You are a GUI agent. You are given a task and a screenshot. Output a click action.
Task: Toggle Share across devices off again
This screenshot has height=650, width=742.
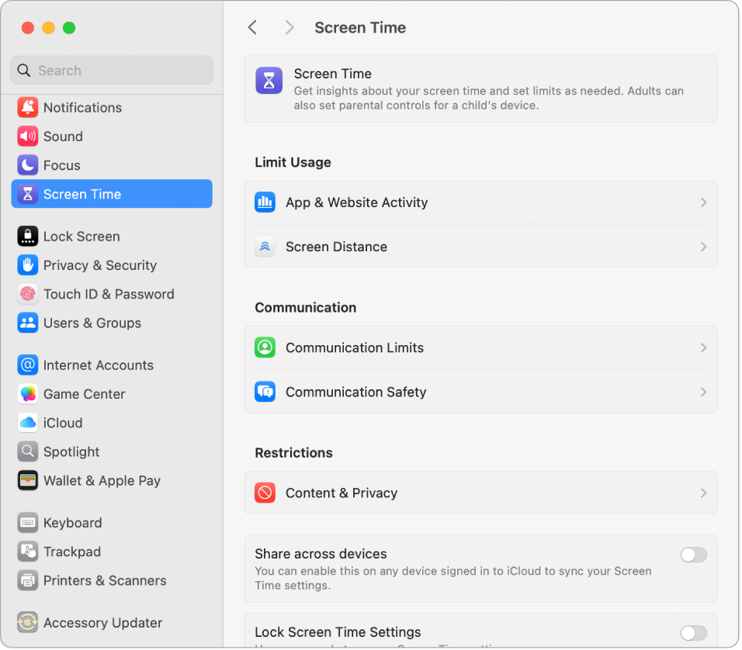pyautogui.click(x=693, y=555)
